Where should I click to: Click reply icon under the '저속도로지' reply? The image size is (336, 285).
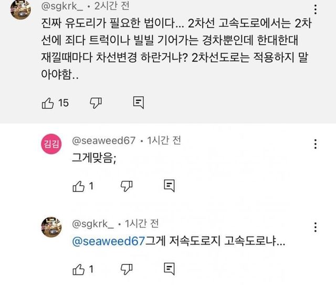coord(169,269)
